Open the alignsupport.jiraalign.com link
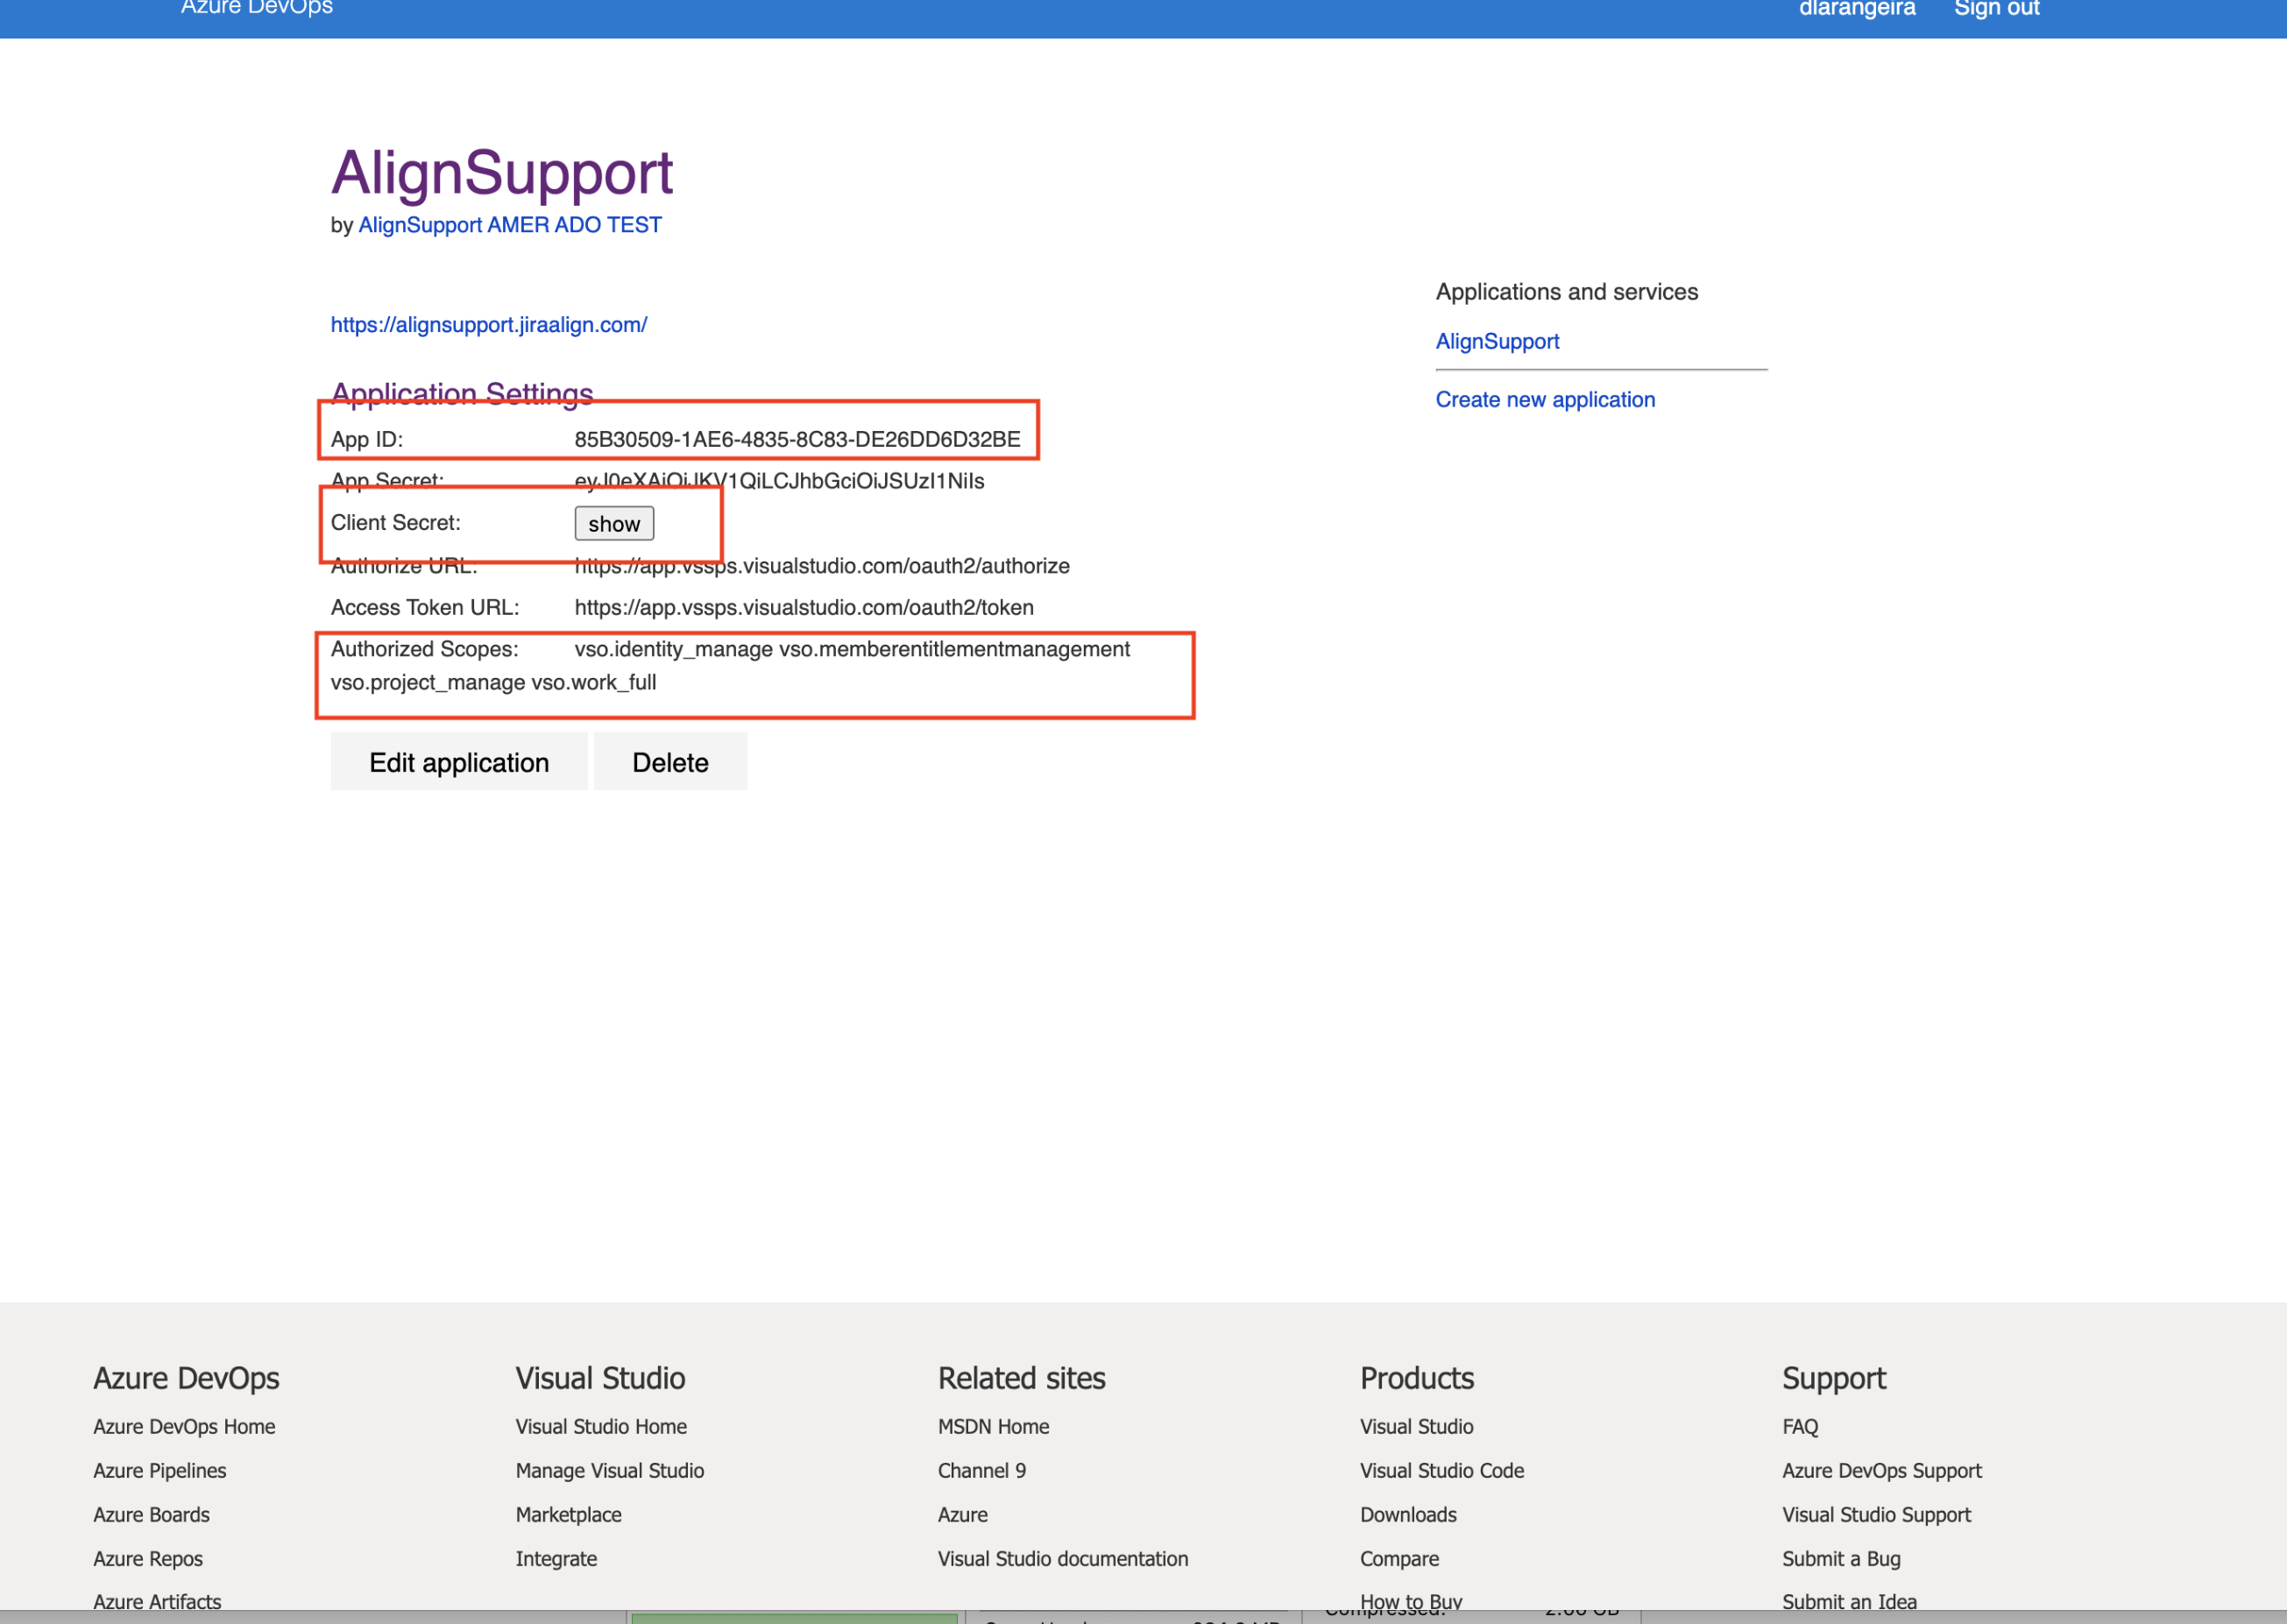The image size is (2287, 1624). (488, 325)
